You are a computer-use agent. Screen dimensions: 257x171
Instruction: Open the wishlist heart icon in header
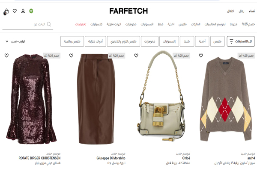click(15, 11)
